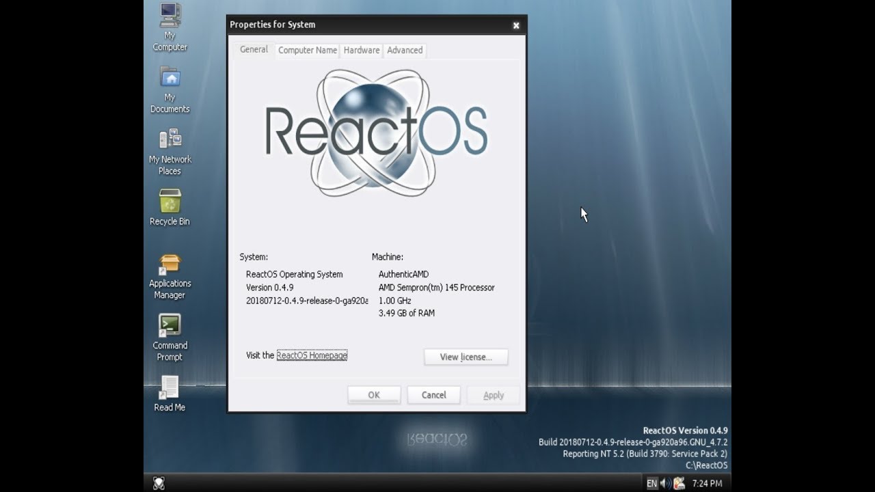Click the Apply button
The image size is (875, 492).
tap(494, 395)
